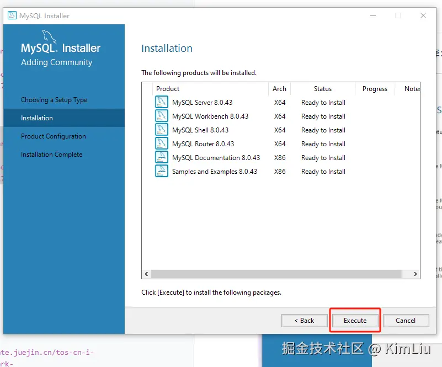Viewport: 442px width, 367px height.
Task: Click X64 arch cell of MySQL Router
Action: click(x=280, y=143)
